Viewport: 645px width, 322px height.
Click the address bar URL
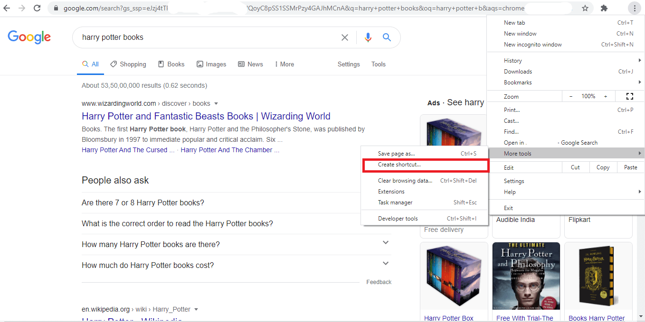click(294, 8)
